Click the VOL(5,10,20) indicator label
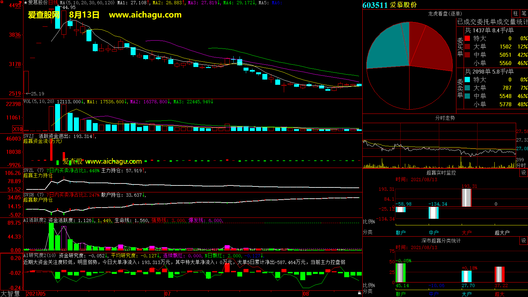528x297 pixels. click(x=39, y=102)
